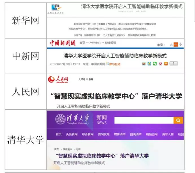Focus the Tsinghua news search box
This screenshot has height=173, width=195.
(144, 120)
